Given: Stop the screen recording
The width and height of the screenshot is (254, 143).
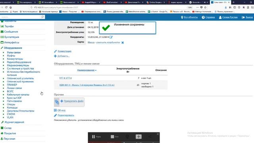Looking at the screenshot, I should coord(115,137).
